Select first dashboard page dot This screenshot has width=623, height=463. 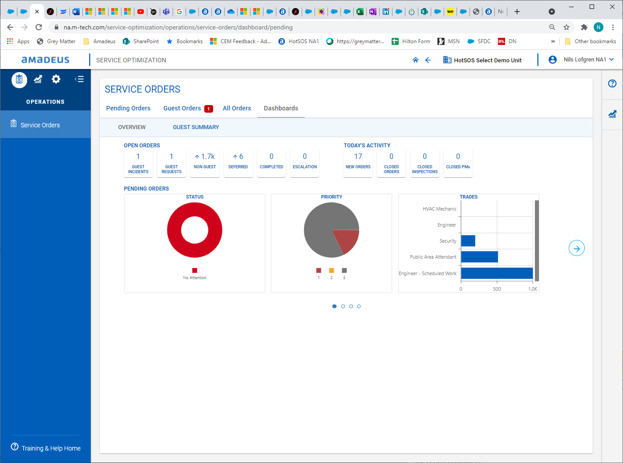click(335, 306)
